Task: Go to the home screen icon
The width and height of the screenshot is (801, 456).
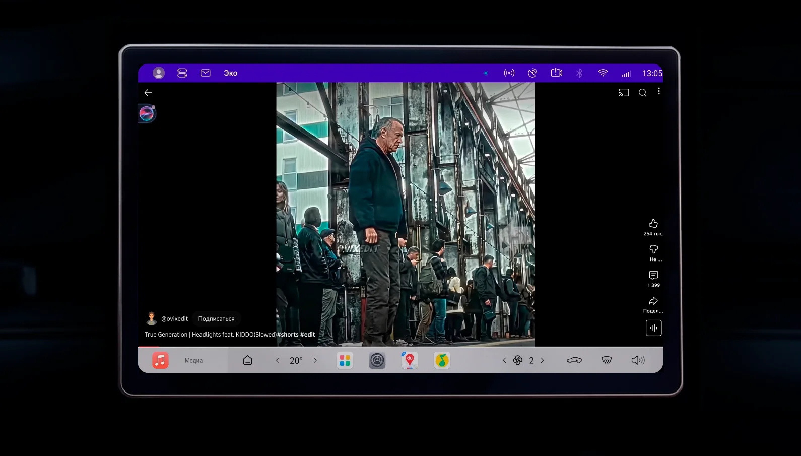Action: [x=248, y=360]
